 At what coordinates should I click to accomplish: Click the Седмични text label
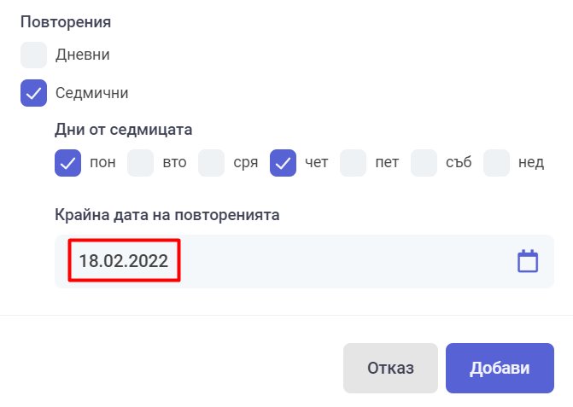[x=91, y=93]
